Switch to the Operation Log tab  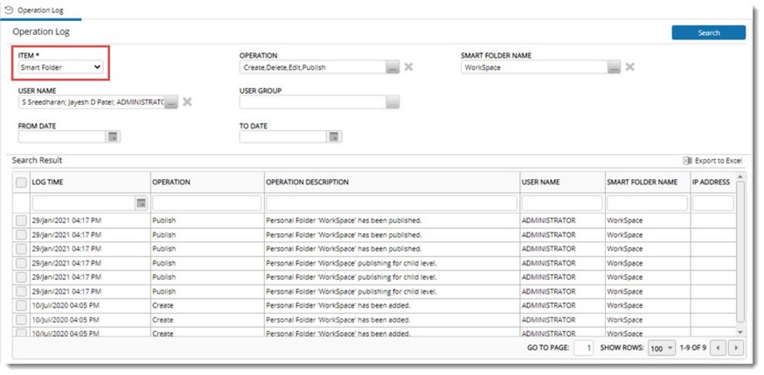[x=39, y=10]
